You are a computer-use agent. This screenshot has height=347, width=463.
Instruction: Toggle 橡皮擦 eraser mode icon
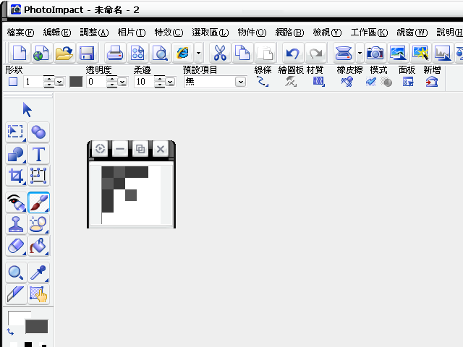pyautogui.click(x=347, y=81)
